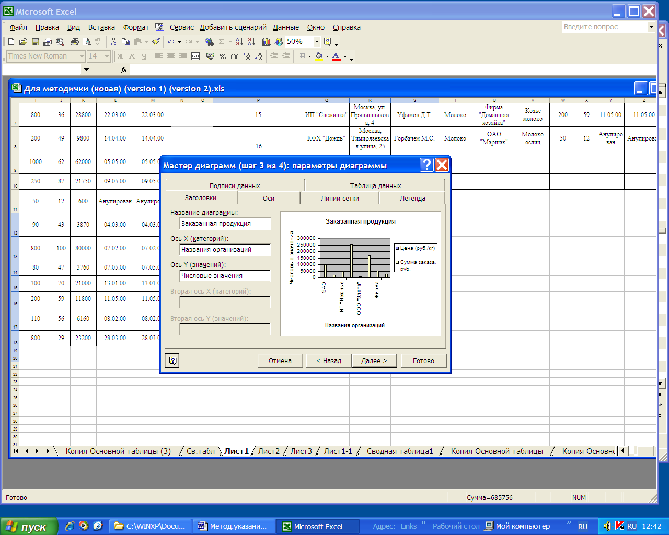669x535 pixels.
Task: Apply the Currency style icon
Action: pyautogui.click(x=211, y=56)
